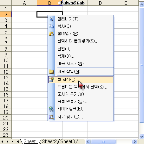
Task: Switch to the Sheet3 tab
Action: 68,141
